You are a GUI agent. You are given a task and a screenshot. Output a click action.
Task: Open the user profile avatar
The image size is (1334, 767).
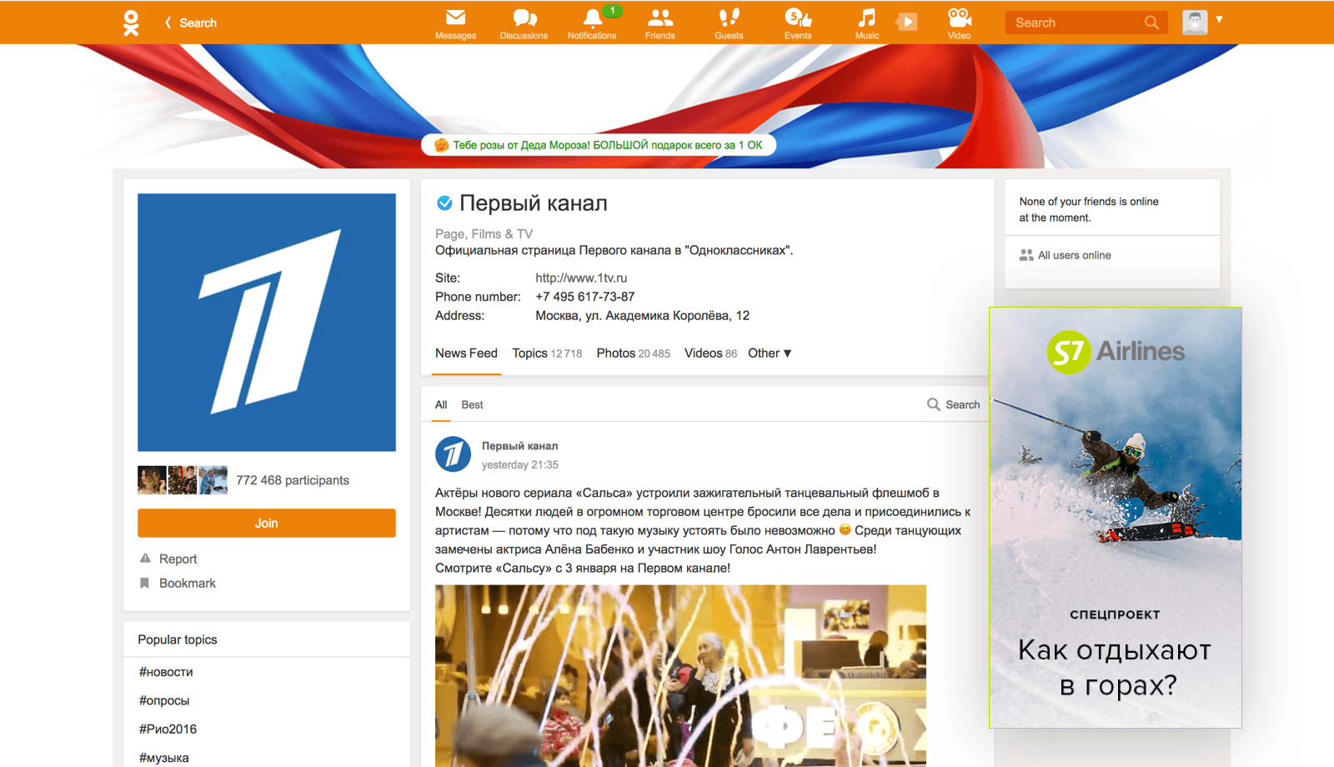point(1195,22)
